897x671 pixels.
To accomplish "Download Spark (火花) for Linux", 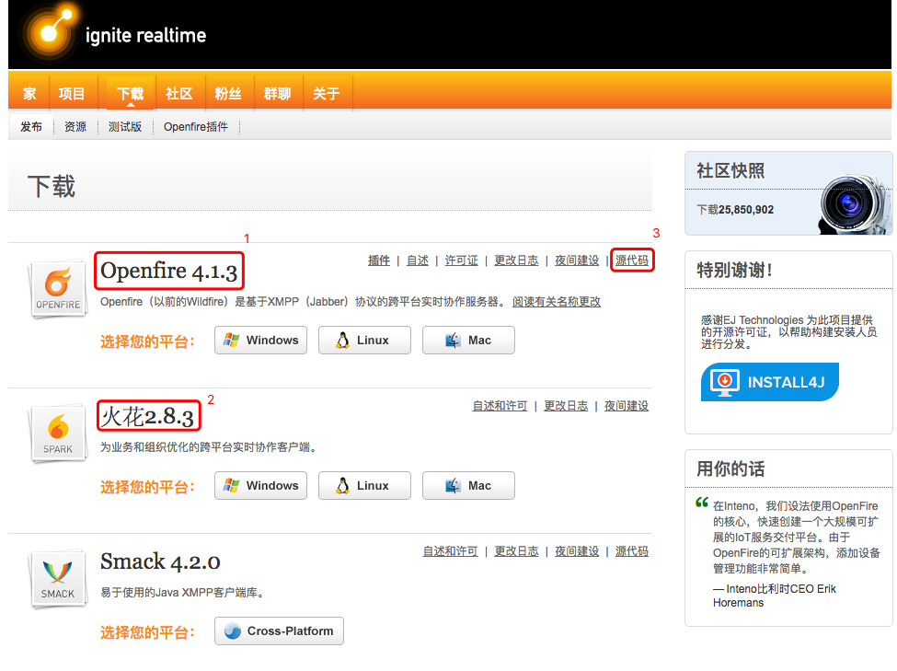I will coord(364,485).
